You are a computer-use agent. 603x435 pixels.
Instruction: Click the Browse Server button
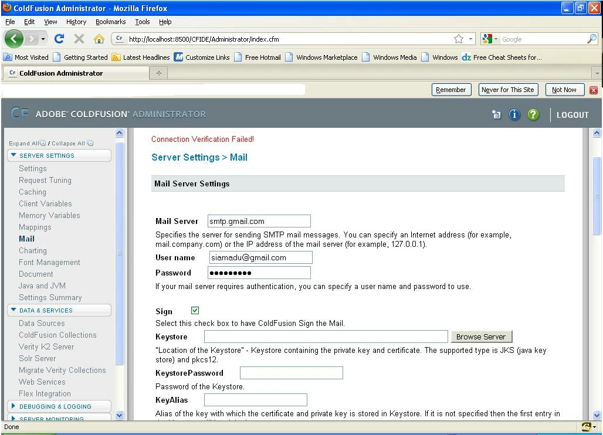click(x=481, y=337)
